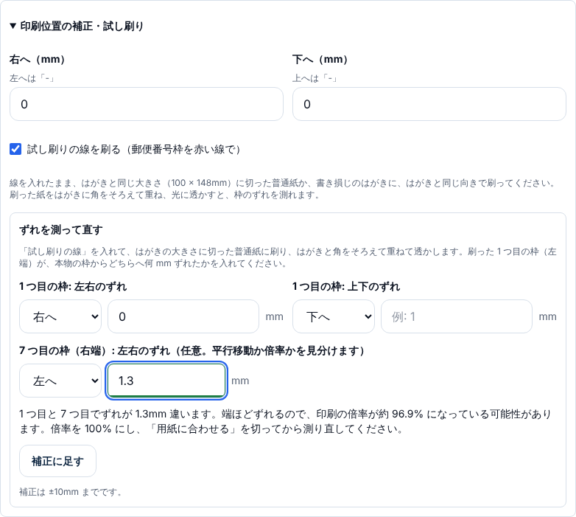Click the 7つ目の枠（右端）label
Screen dimensions: 576x517
[192, 351]
